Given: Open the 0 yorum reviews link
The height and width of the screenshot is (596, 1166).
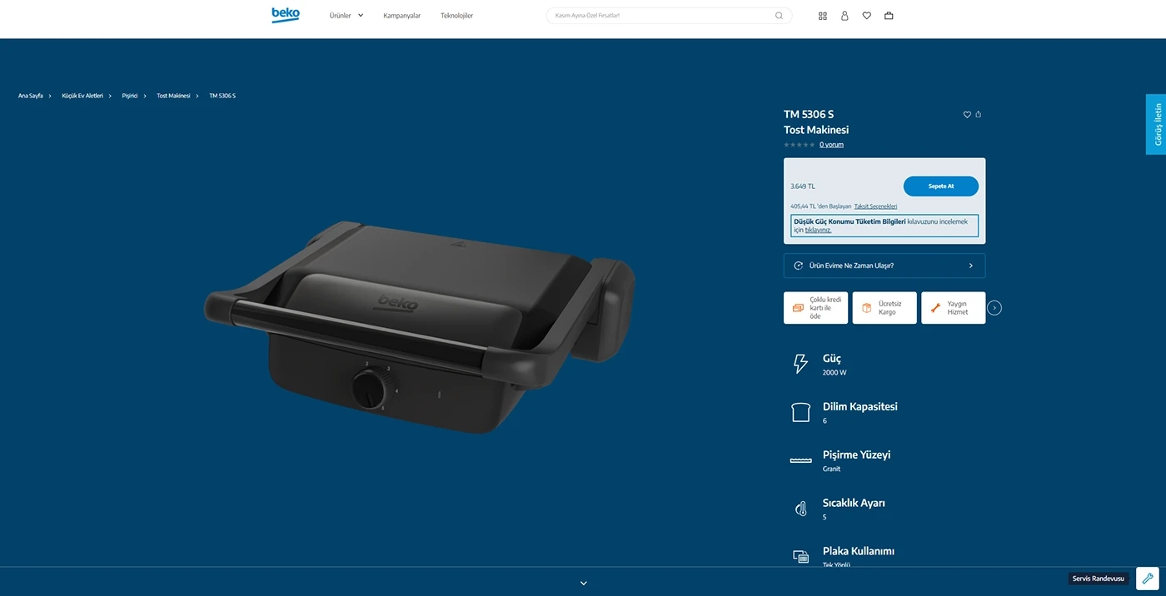Looking at the screenshot, I should pos(831,145).
